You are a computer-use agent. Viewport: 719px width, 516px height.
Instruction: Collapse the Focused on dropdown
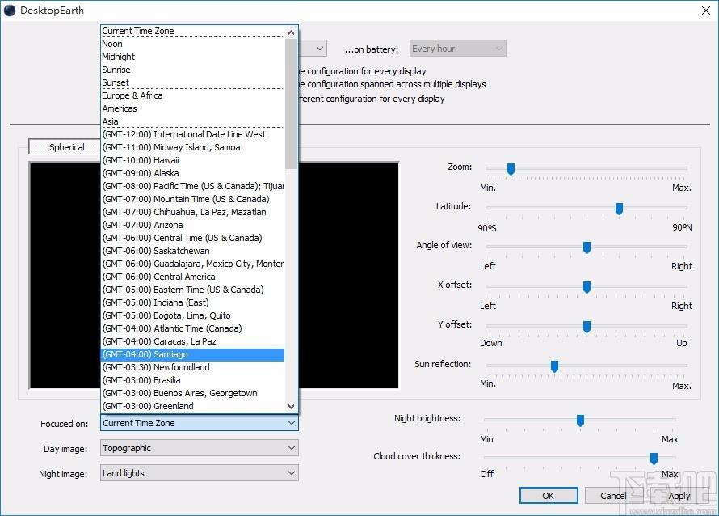200,423
